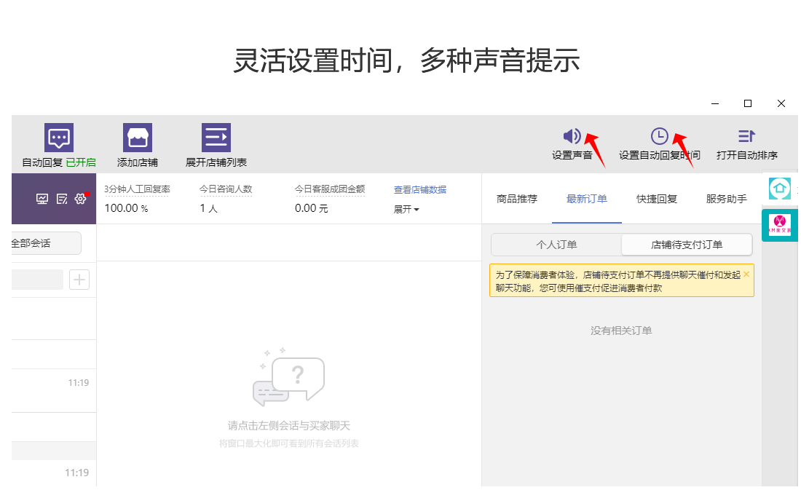Open the settings gear with red dot
Image resolution: width=801 pixels, height=490 pixels.
pyautogui.click(x=81, y=198)
